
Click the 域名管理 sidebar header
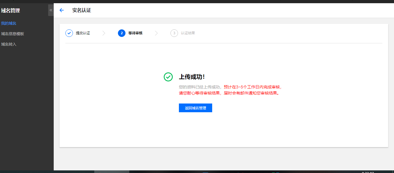[x=10, y=10]
